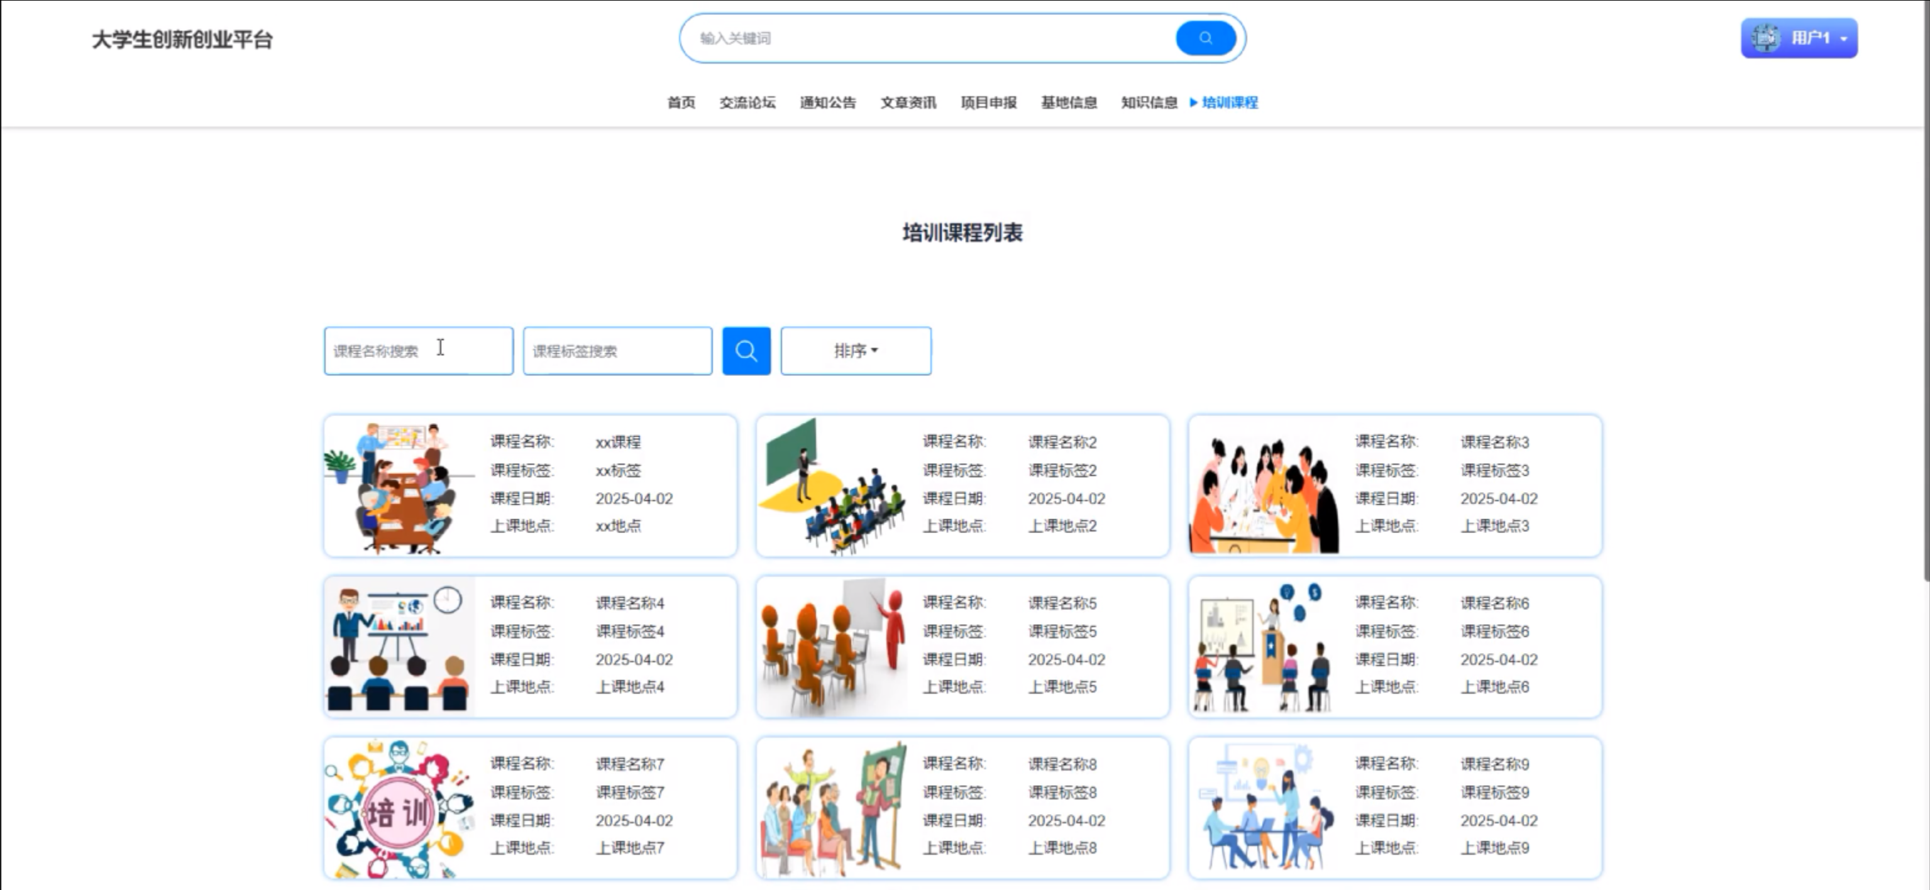Open 通知公告 in navigation
The image size is (1930, 890).
(827, 102)
